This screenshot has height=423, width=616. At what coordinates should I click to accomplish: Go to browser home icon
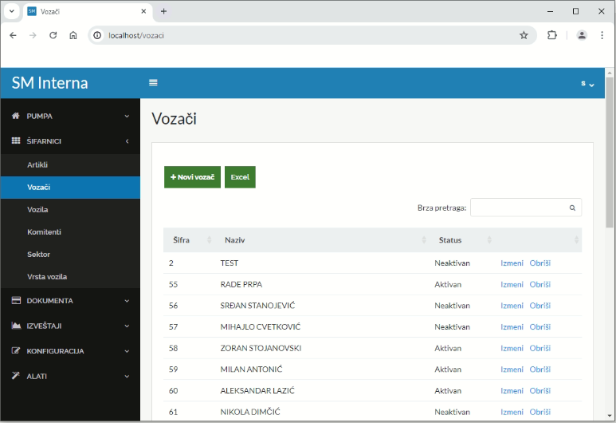[x=73, y=35]
